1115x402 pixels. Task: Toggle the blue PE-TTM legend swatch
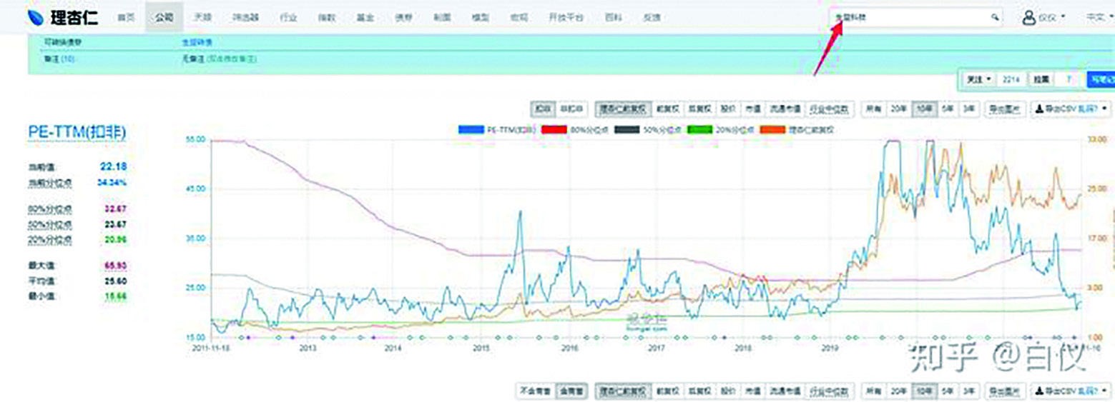click(x=471, y=130)
